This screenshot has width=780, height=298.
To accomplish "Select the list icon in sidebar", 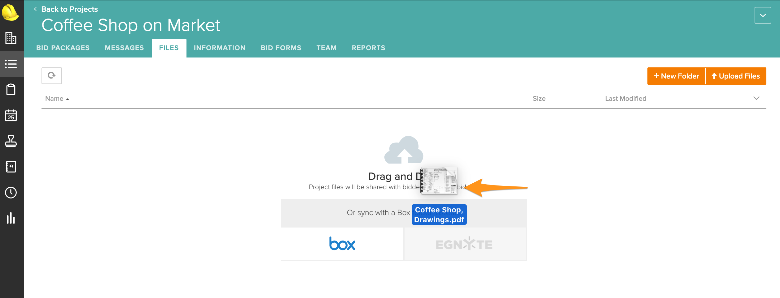I will tap(11, 64).
